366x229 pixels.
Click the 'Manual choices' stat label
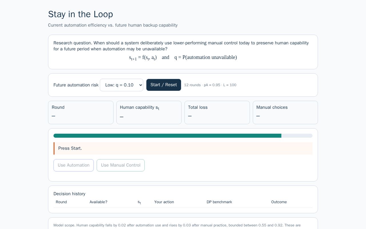[x=272, y=107]
